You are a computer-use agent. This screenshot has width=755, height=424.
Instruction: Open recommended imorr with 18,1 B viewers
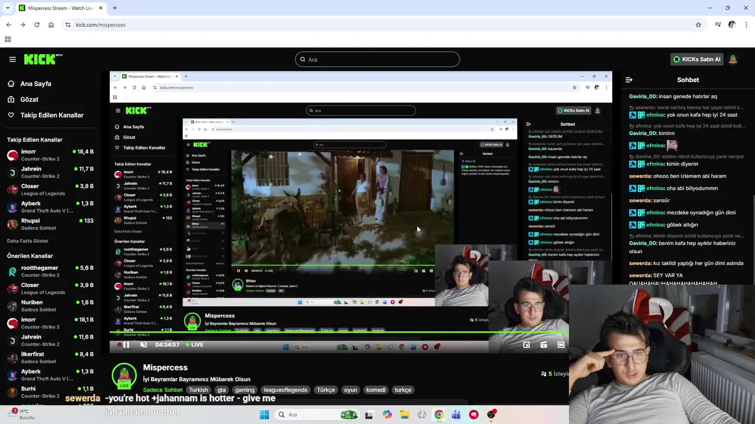click(50, 323)
